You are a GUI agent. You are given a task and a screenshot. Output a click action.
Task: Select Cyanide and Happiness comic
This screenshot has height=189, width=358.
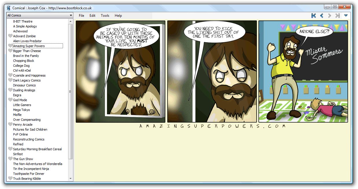click(x=29, y=75)
